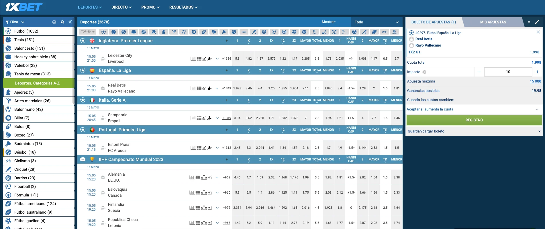This screenshot has height=229, width=545.
Task: Select the ice hockey puck toolbar icon
Action: [x=134, y=32]
